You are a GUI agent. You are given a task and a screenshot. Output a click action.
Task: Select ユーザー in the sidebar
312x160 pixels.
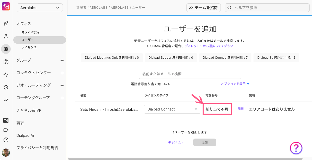coord(40,40)
